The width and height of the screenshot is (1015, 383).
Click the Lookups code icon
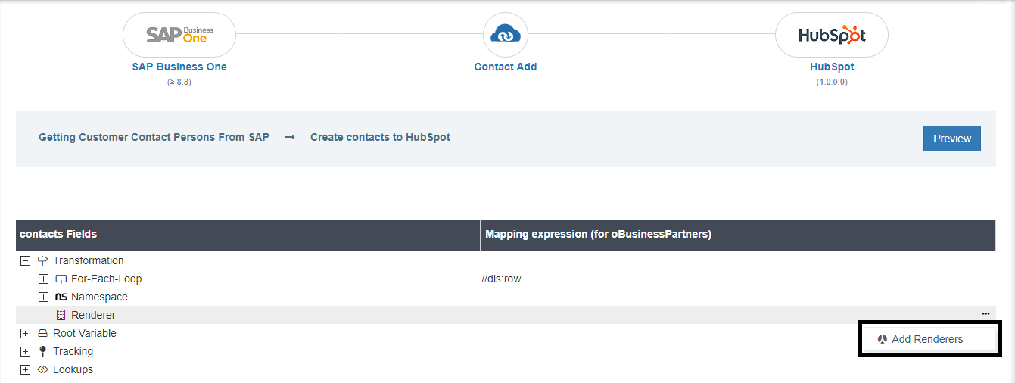coord(42,369)
